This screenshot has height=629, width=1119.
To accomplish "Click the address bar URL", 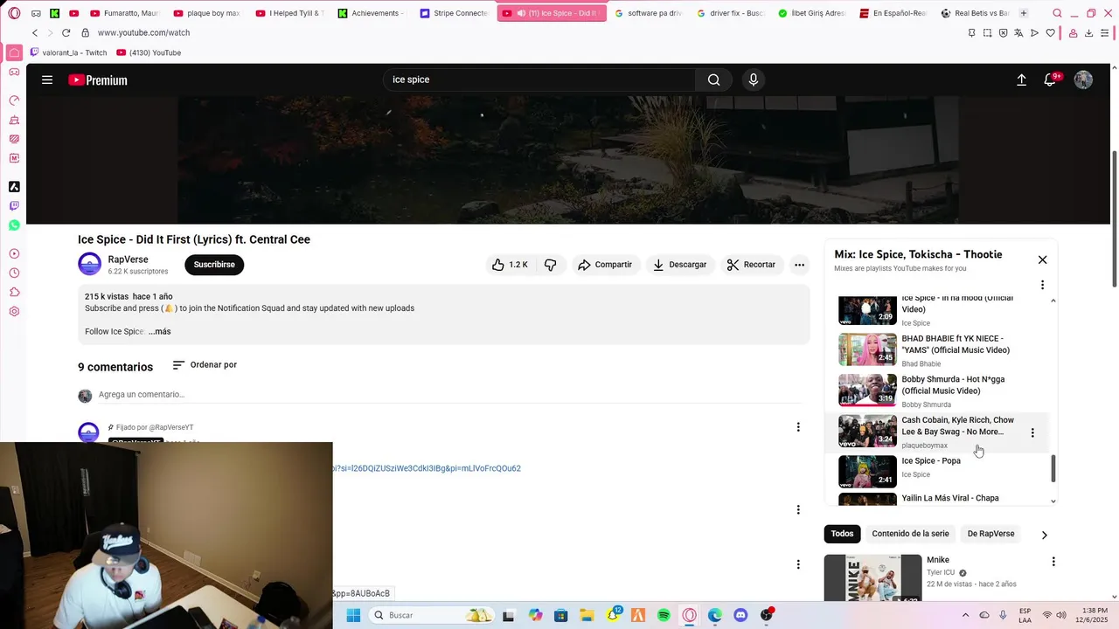I will point(143,32).
